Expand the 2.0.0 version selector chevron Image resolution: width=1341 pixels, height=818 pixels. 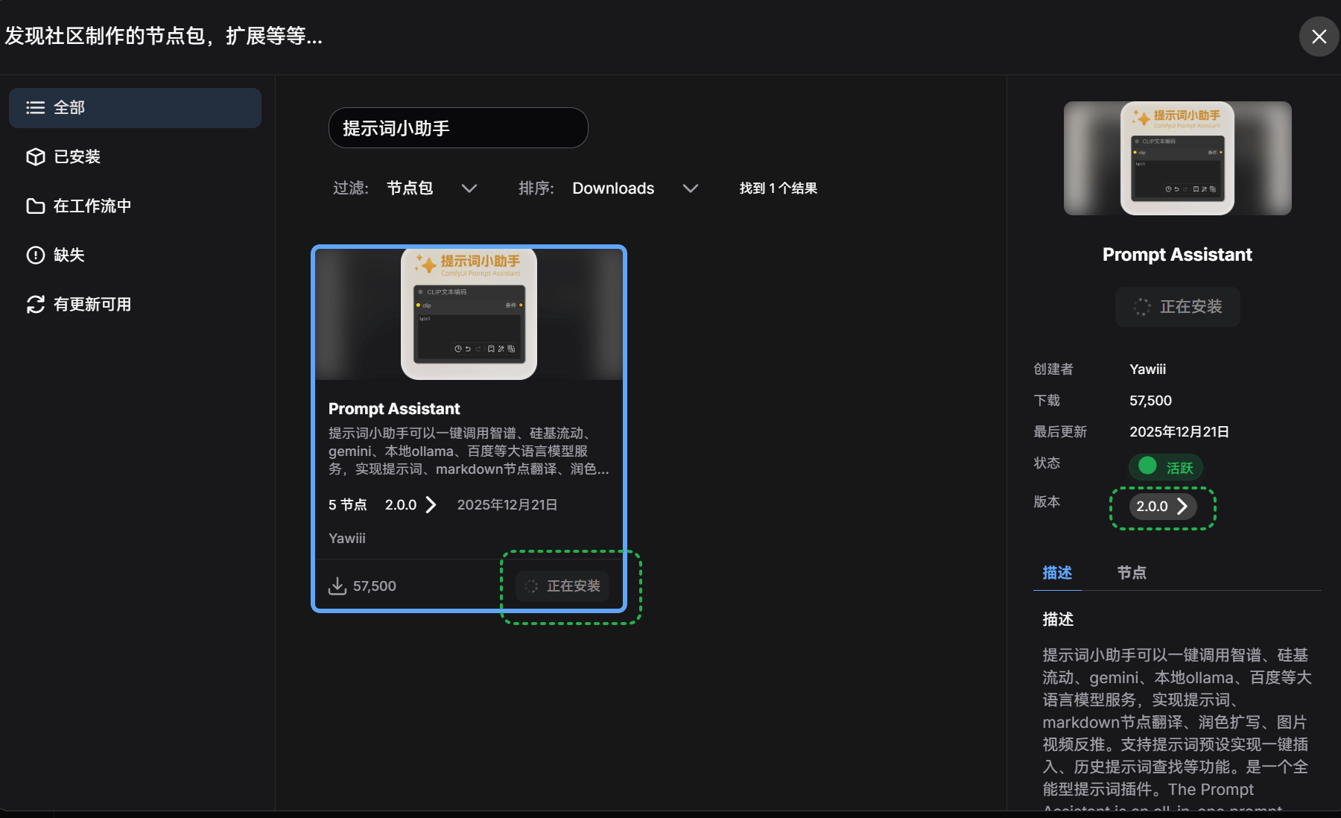pos(1183,506)
